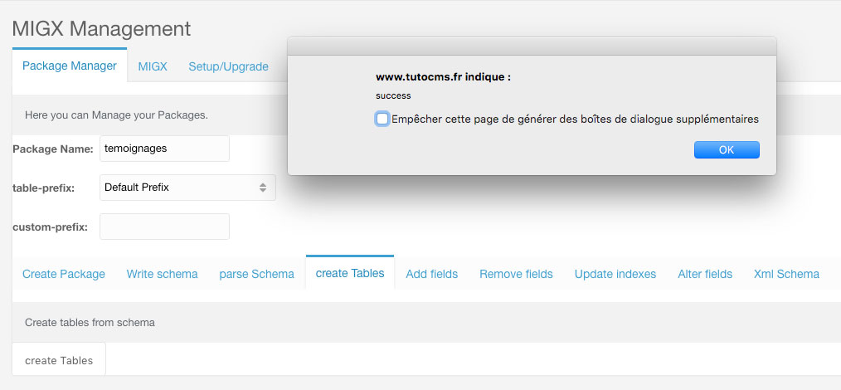The width and height of the screenshot is (841, 390).
Task: Focus the custom-prefix input field
Action: 165,227
